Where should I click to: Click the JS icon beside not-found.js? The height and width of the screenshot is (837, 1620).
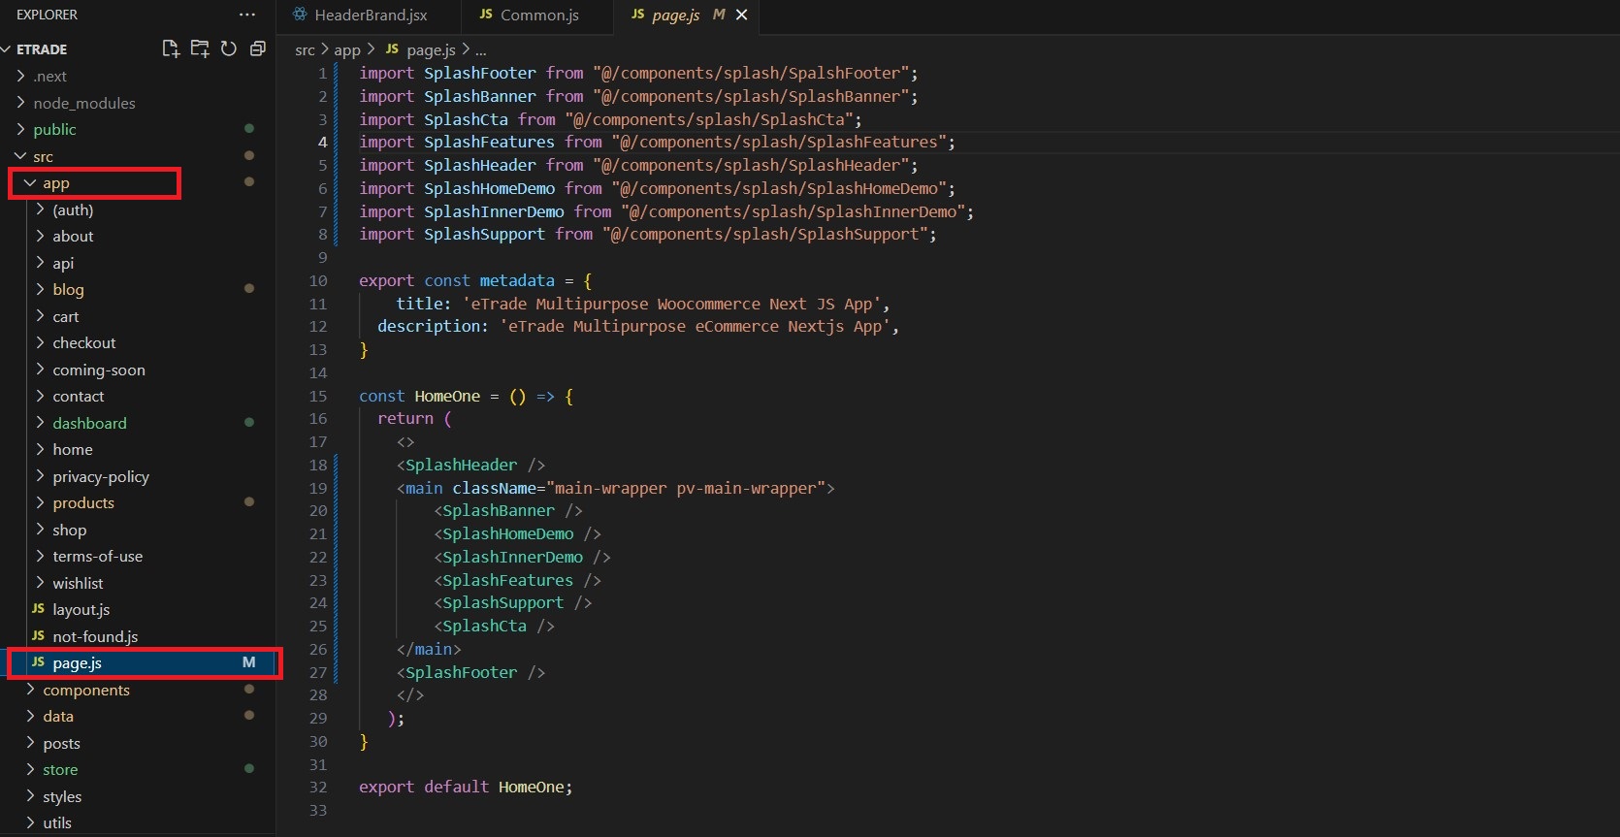point(38,636)
